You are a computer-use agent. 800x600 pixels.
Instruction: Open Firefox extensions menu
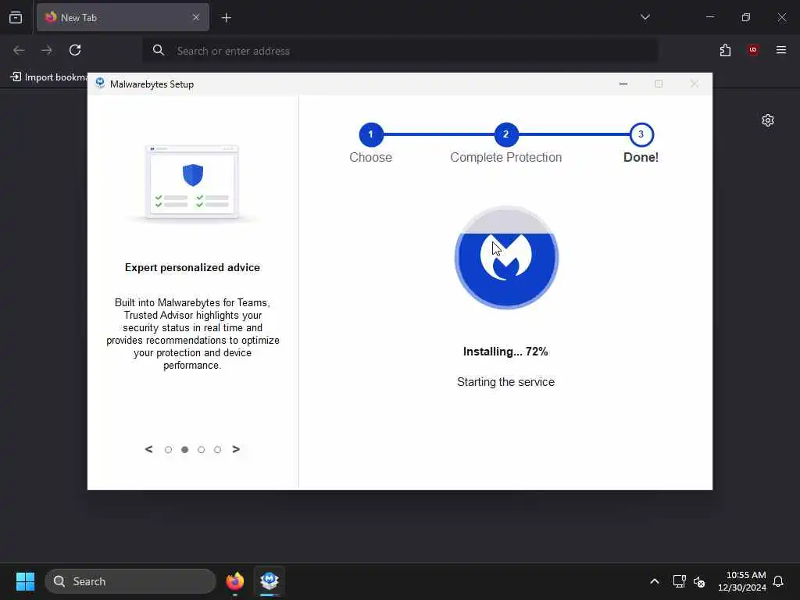[725, 50]
